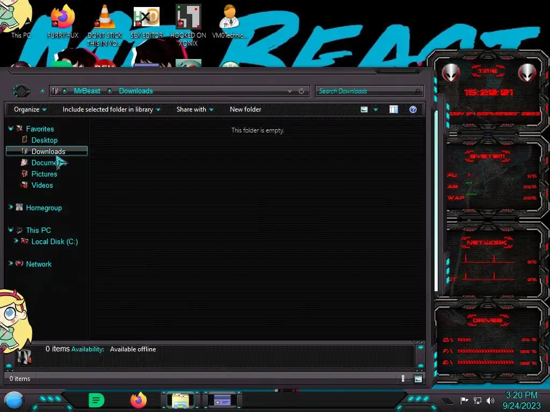Image resolution: width=550 pixels, height=412 pixels.
Task: Open Include selected folder in library dropdown
Action: coord(111,109)
